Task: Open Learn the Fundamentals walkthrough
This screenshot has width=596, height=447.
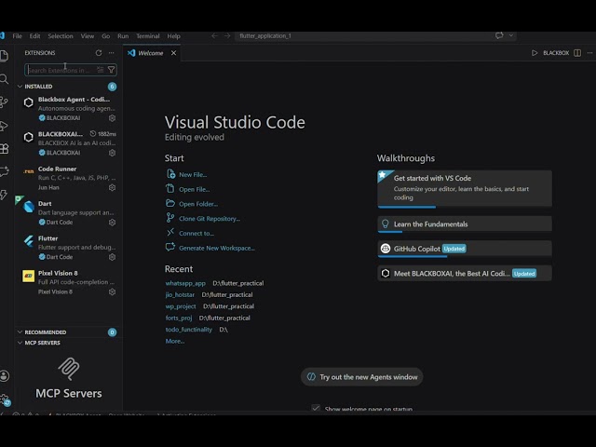Action: click(x=465, y=224)
